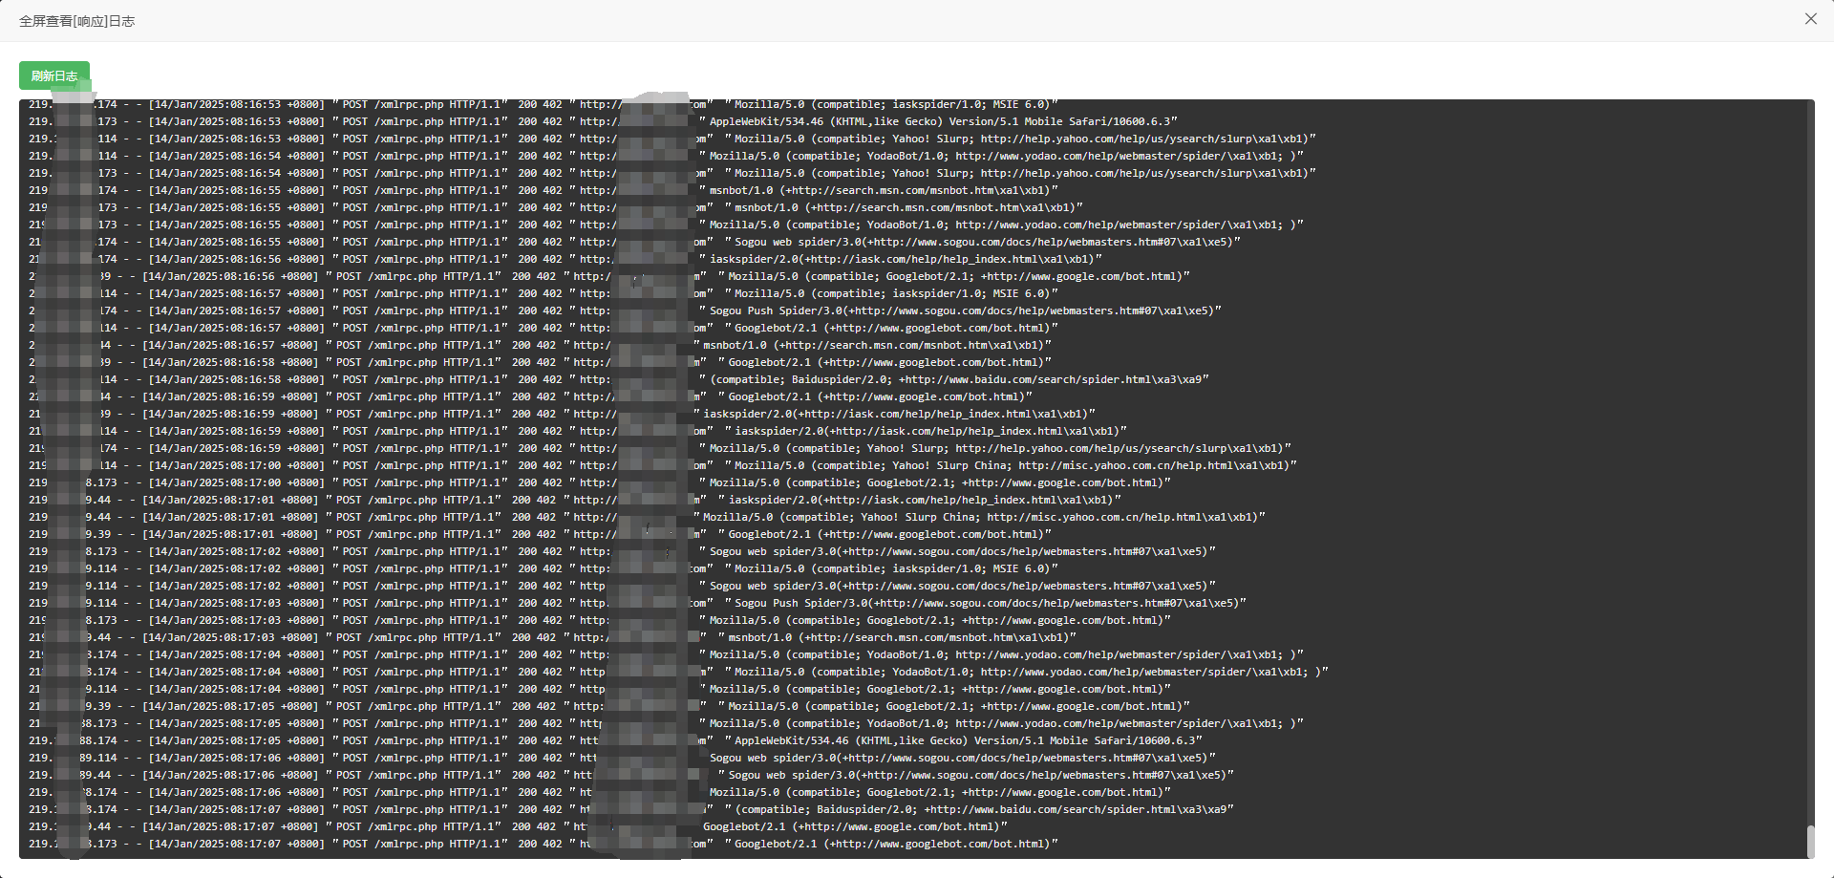Close the 全屏查看[响应]日志 fullscreen dialog

pyautogui.click(x=1810, y=19)
